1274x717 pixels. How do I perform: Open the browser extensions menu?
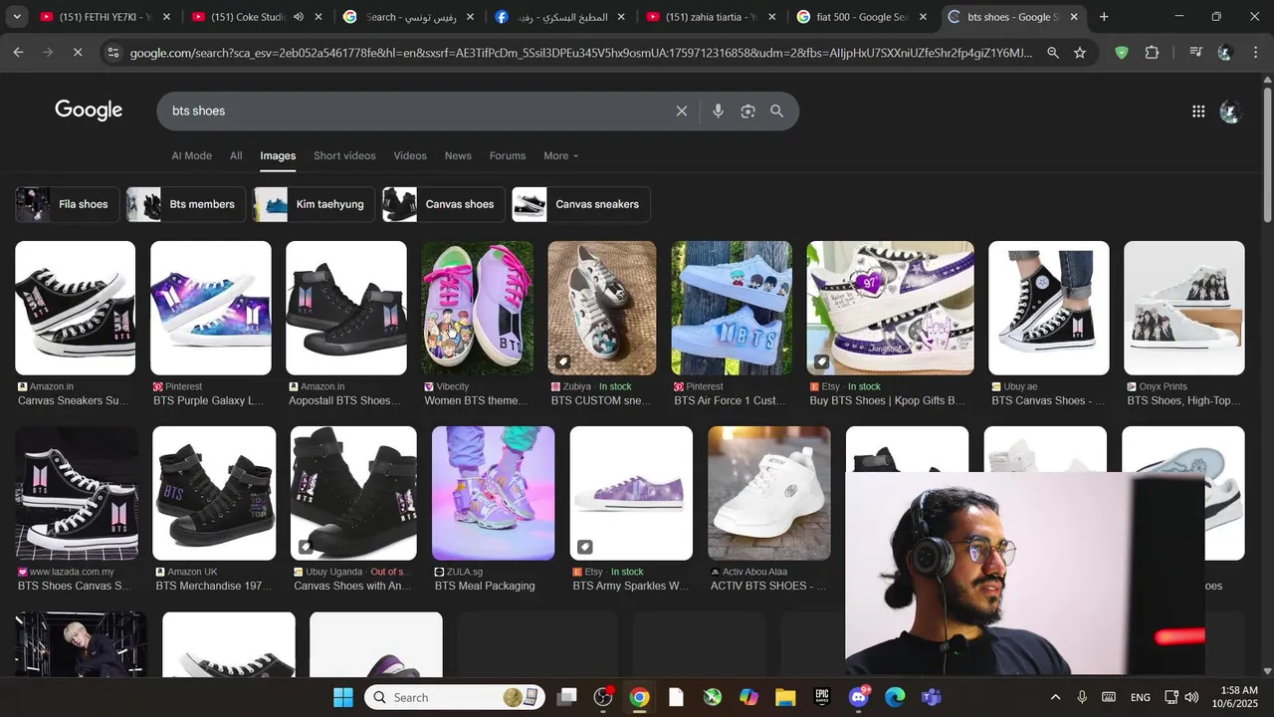pyautogui.click(x=1153, y=53)
